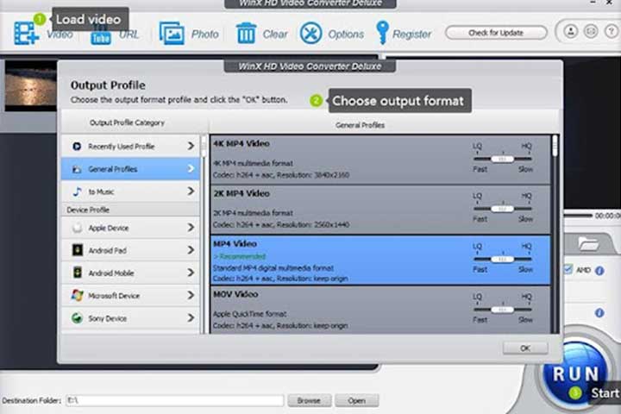Click the Apple Device icon
Viewport: 621px width, 414px height.
pos(78,228)
